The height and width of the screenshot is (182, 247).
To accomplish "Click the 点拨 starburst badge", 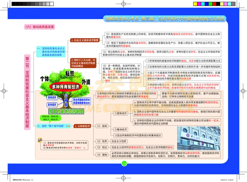I will 40,140.
